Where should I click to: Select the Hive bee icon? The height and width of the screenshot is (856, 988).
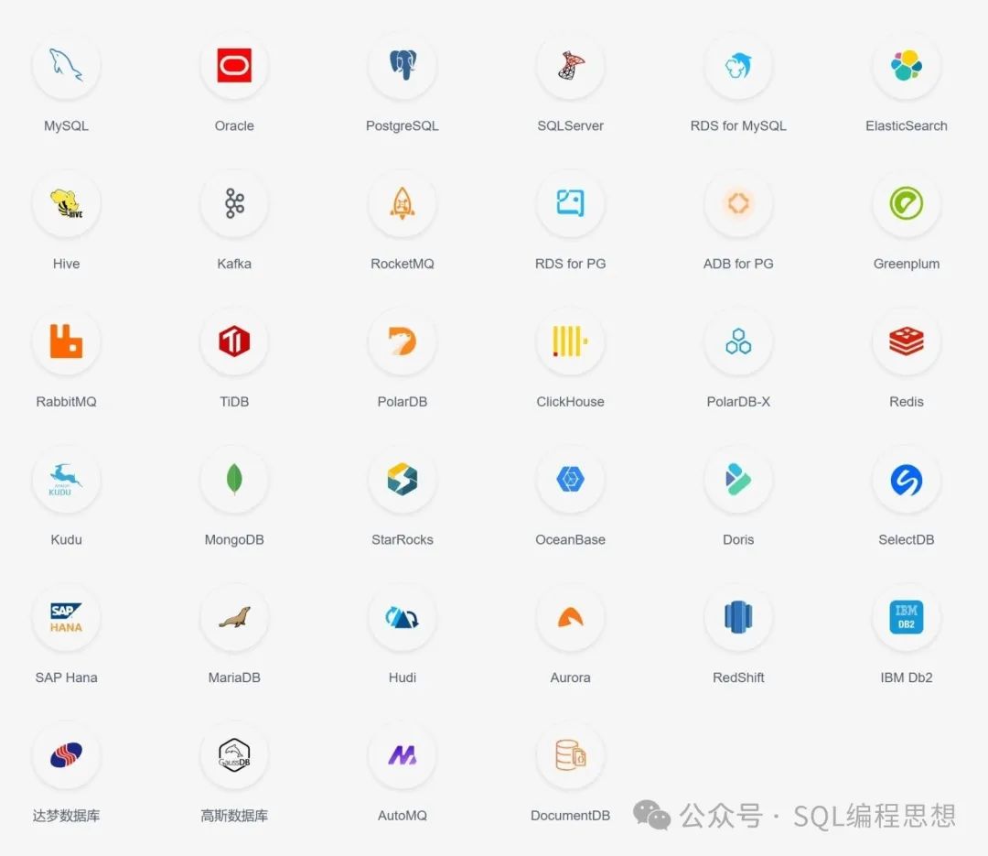pyautogui.click(x=66, y=203)
